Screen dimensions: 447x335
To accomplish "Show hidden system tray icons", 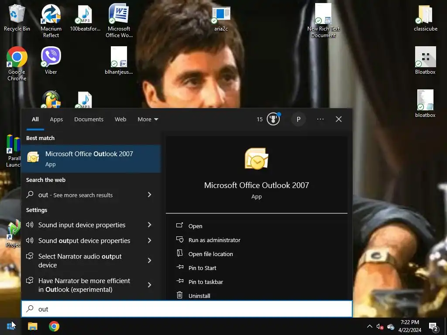I will coord(369,326).
